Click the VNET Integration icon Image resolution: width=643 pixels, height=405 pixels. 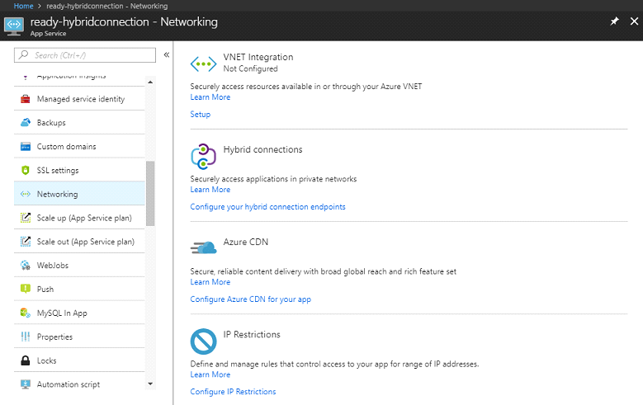pyautogui.click(x=203, y=64)
